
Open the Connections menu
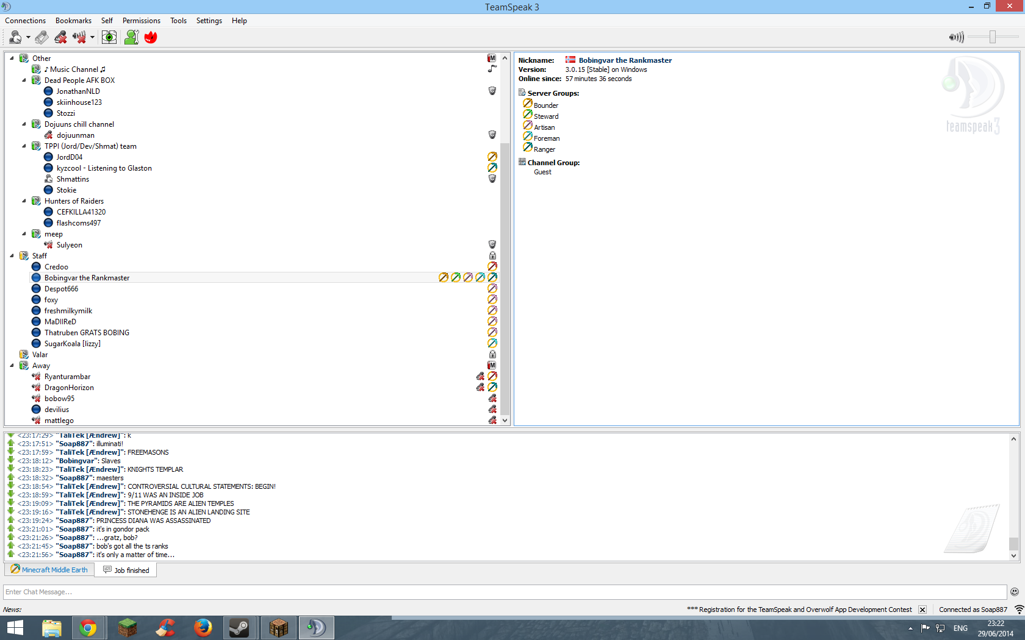(25, 21)
